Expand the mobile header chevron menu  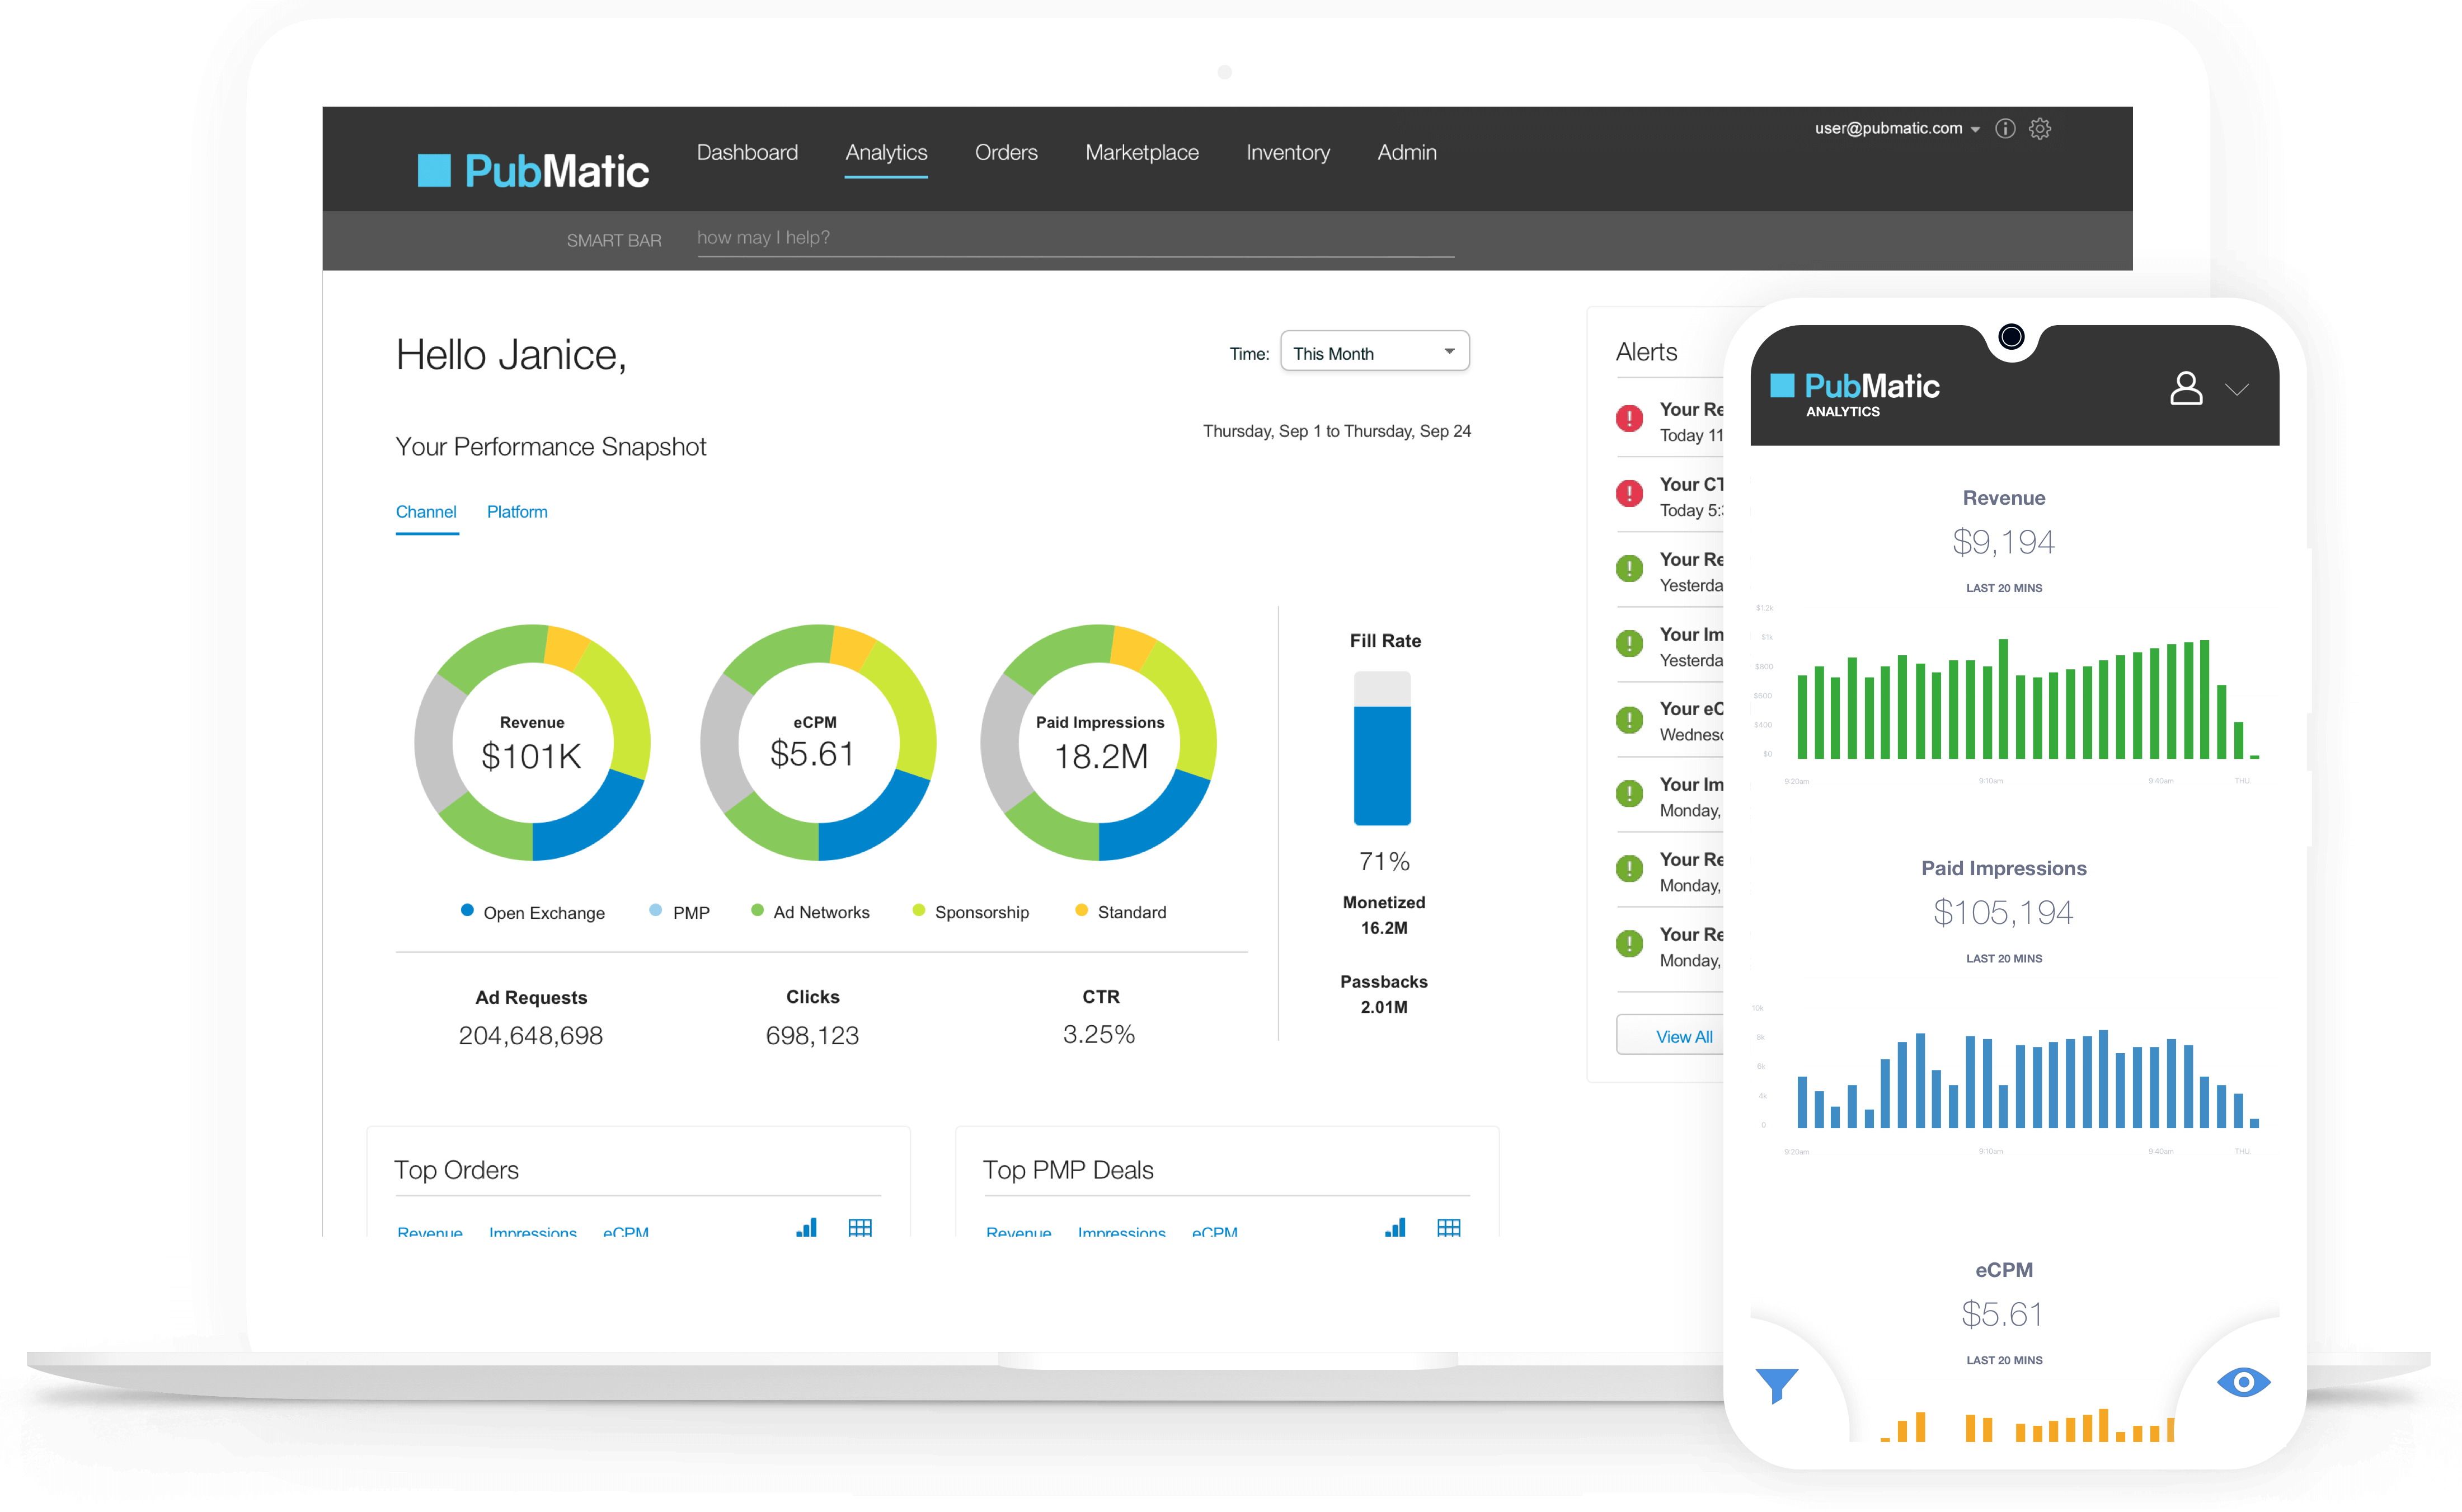(x=2238, y=389)
